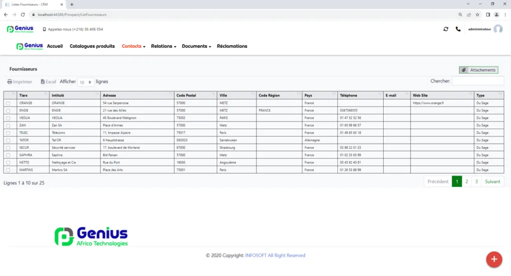
Task: Expand the Contacts dropdown menu
Action: pos(133,46)
